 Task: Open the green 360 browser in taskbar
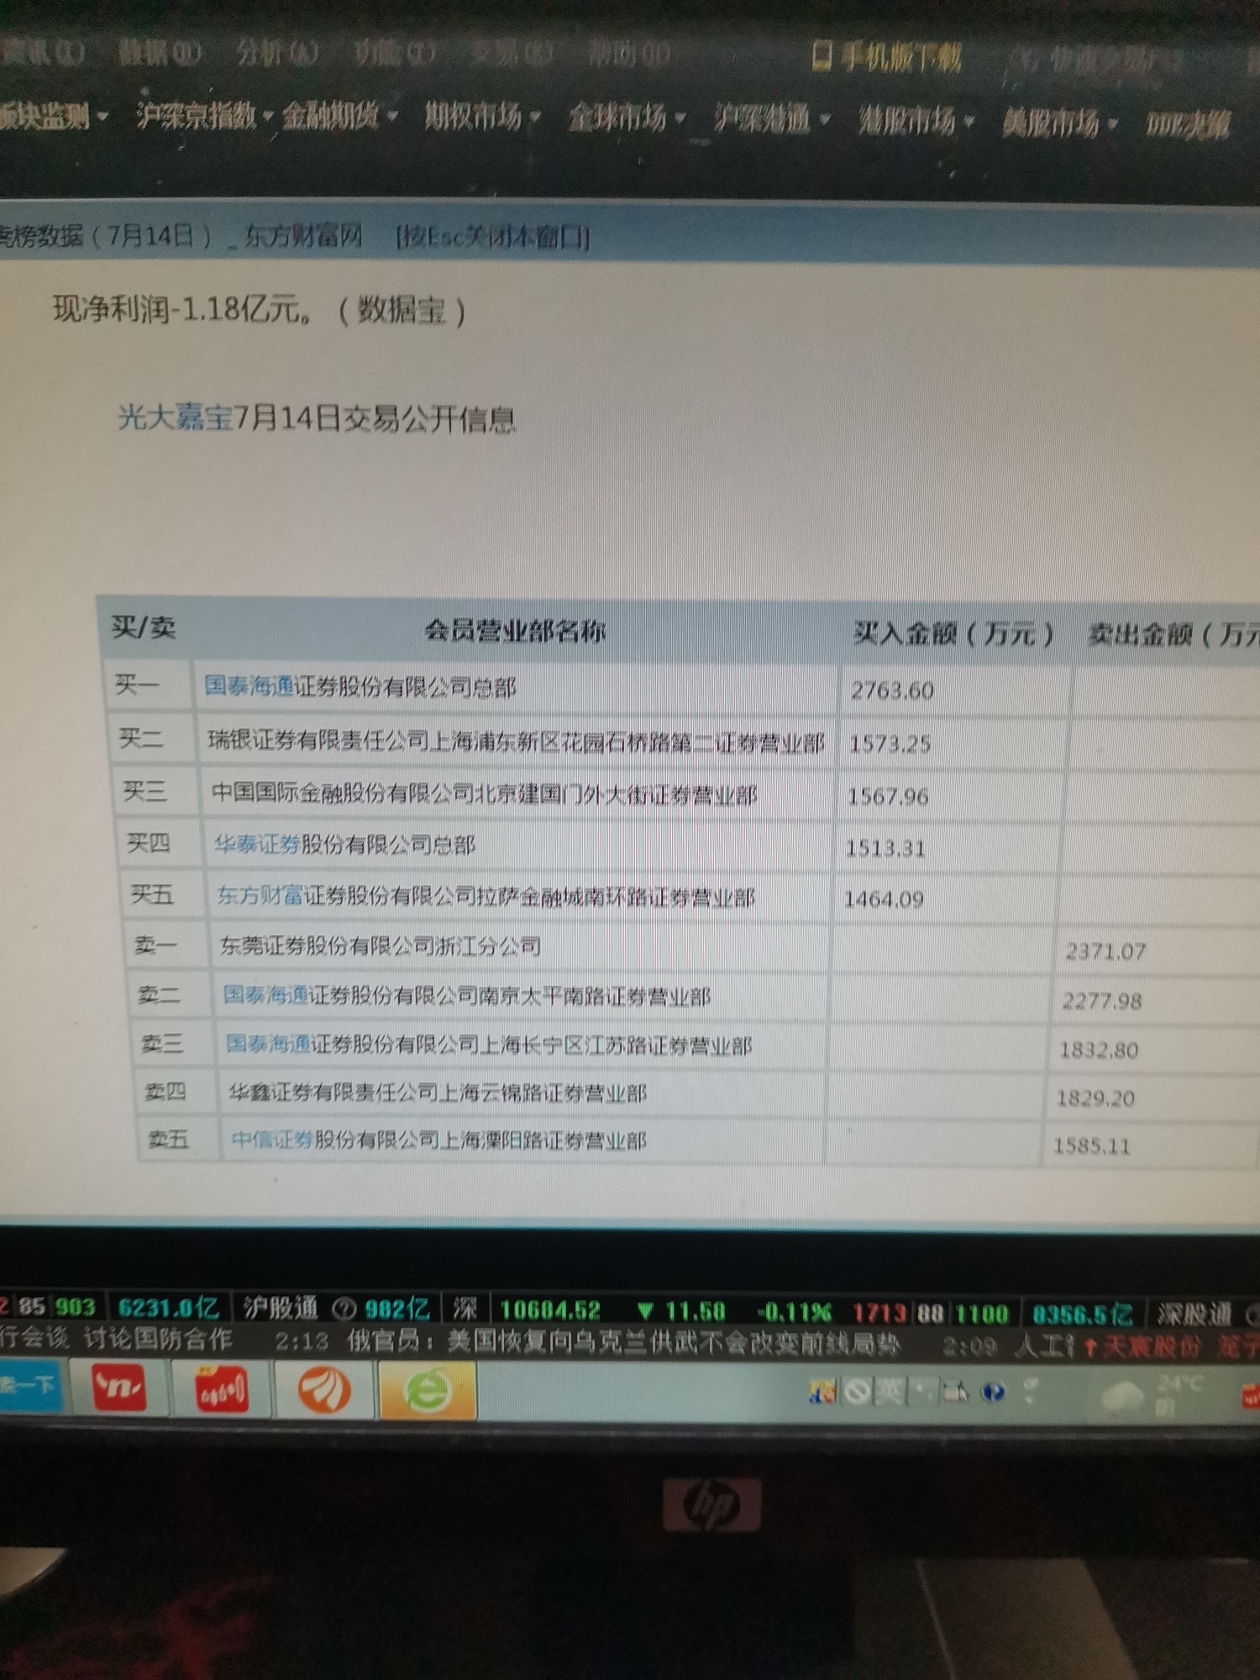[428, 1392]
